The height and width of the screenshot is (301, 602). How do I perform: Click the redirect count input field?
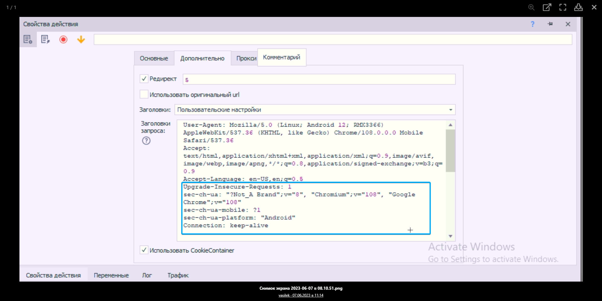[x=319, y=80]
